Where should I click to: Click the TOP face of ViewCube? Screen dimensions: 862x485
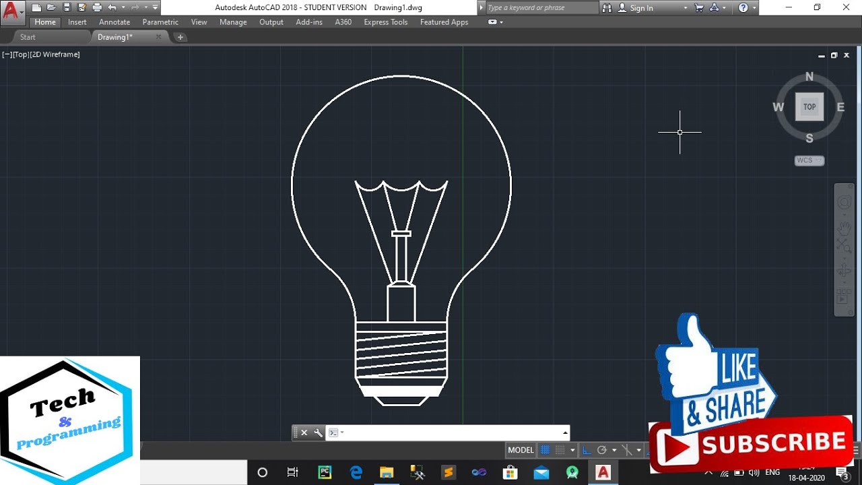tap(809, 106)
